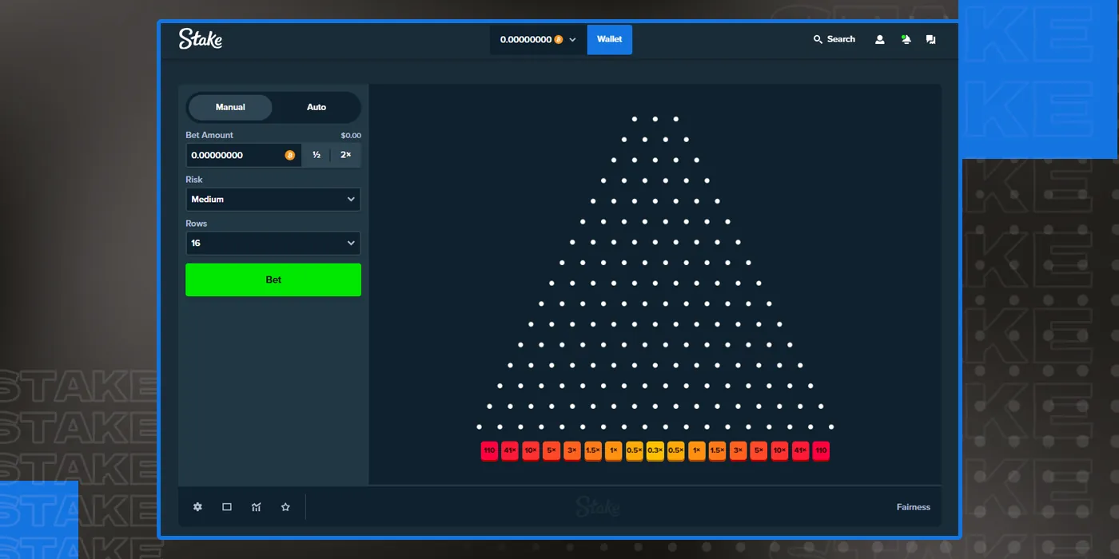Image resolution: width=1119 pixels, height=559 pixels.
Task: Click the Bitcoin icon in the Bet Amount field
Action: click(x=290, y=155)
